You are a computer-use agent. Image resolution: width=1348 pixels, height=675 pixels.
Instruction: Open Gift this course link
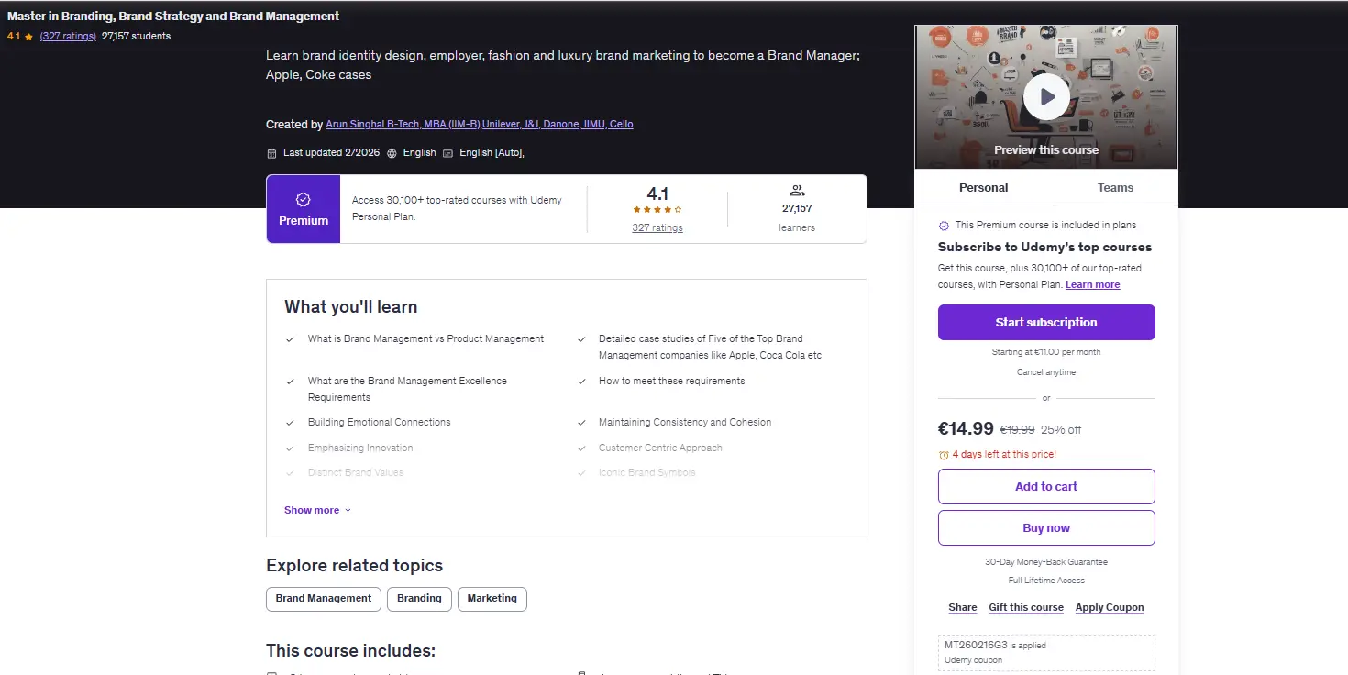pos(1026,608)
